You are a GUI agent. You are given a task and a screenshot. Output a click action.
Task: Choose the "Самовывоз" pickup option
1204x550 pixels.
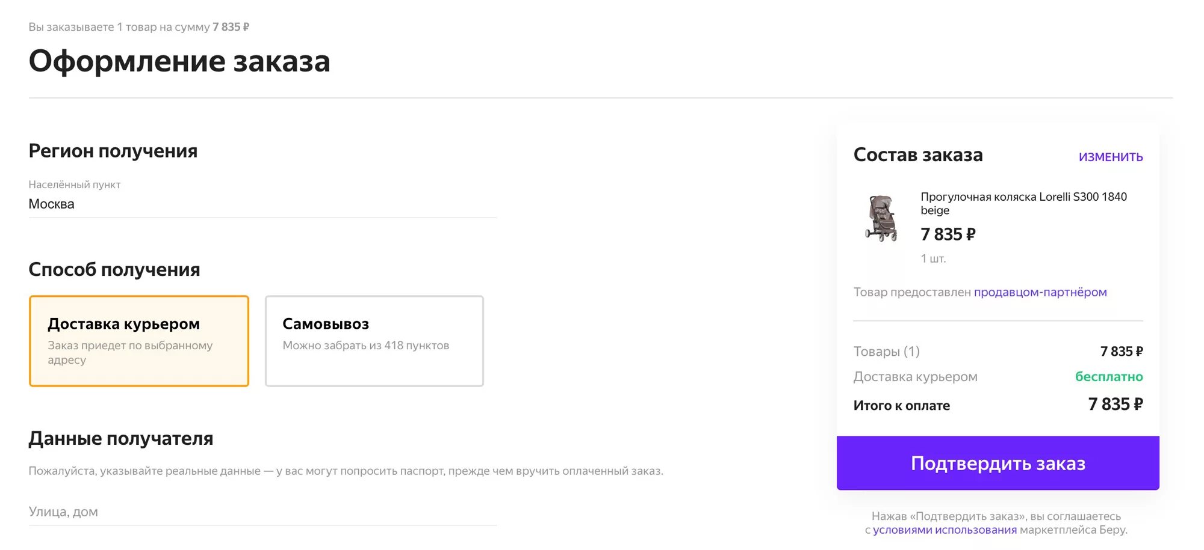click(x=374, y=341)
